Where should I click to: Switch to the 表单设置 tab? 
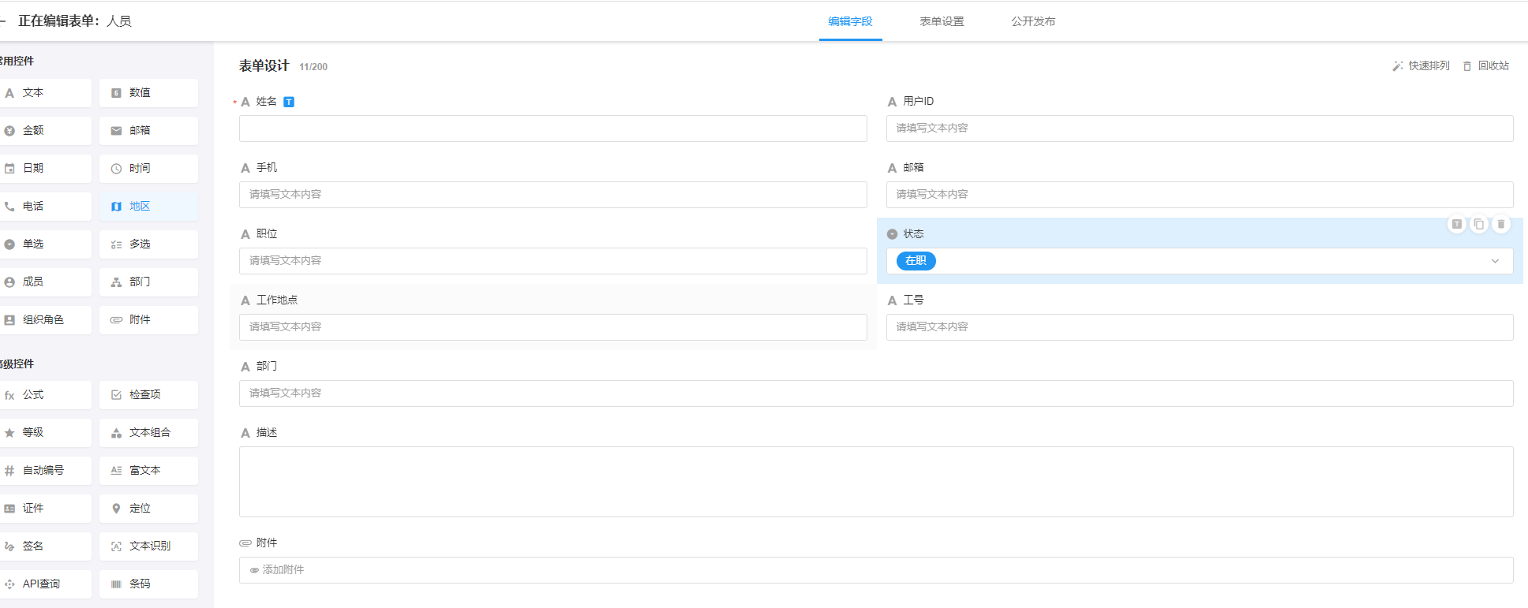[941, 21]
